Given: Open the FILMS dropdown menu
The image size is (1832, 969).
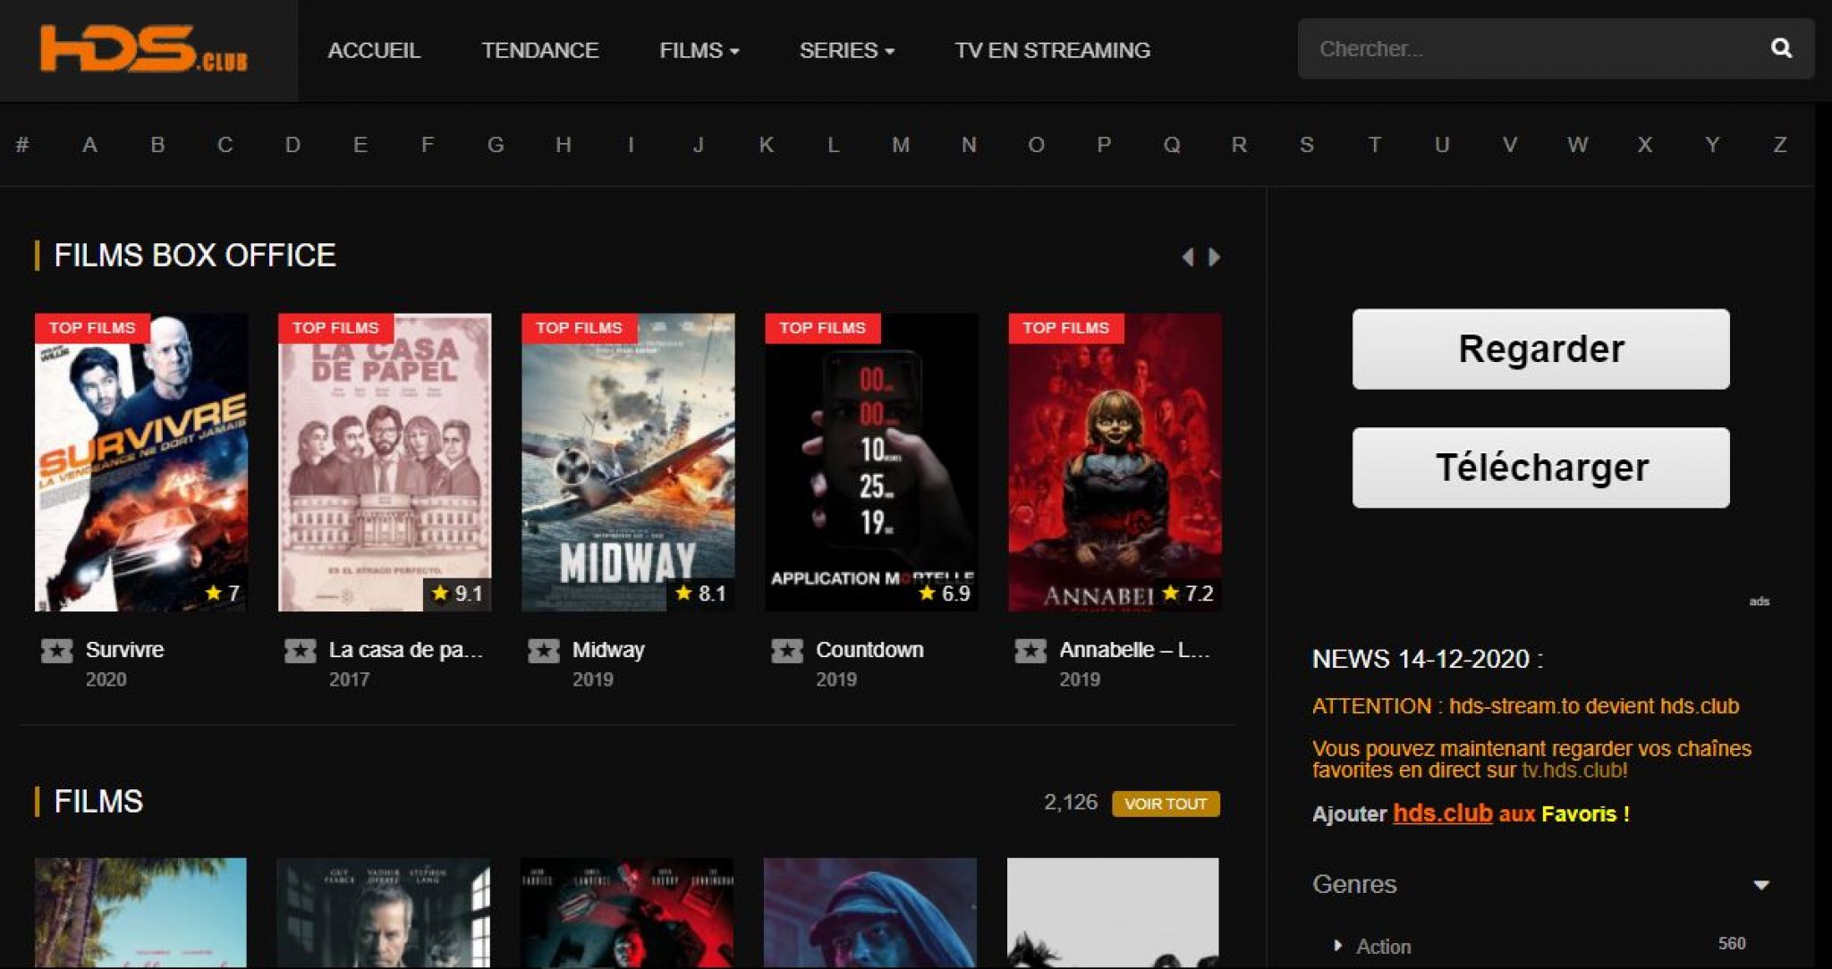Looking at the screenshot, I should pyautogui.click(x=699, y=51).
